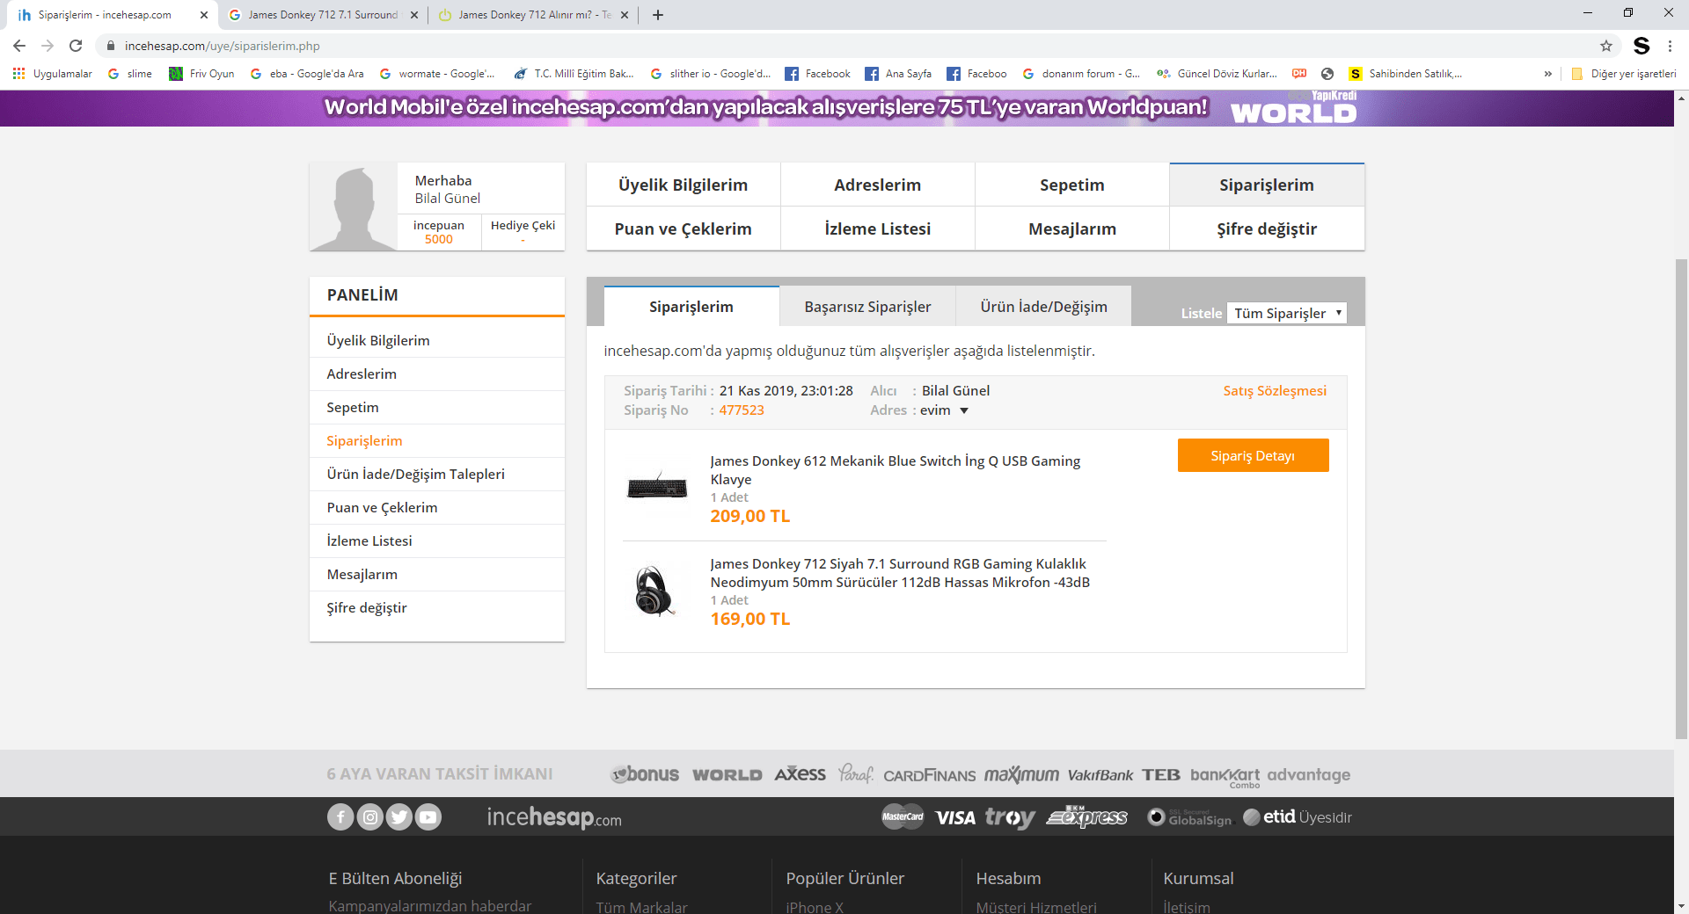
Task: Open Puan ve Çeklerim in the top menu
Action: (x=684, y=228)
